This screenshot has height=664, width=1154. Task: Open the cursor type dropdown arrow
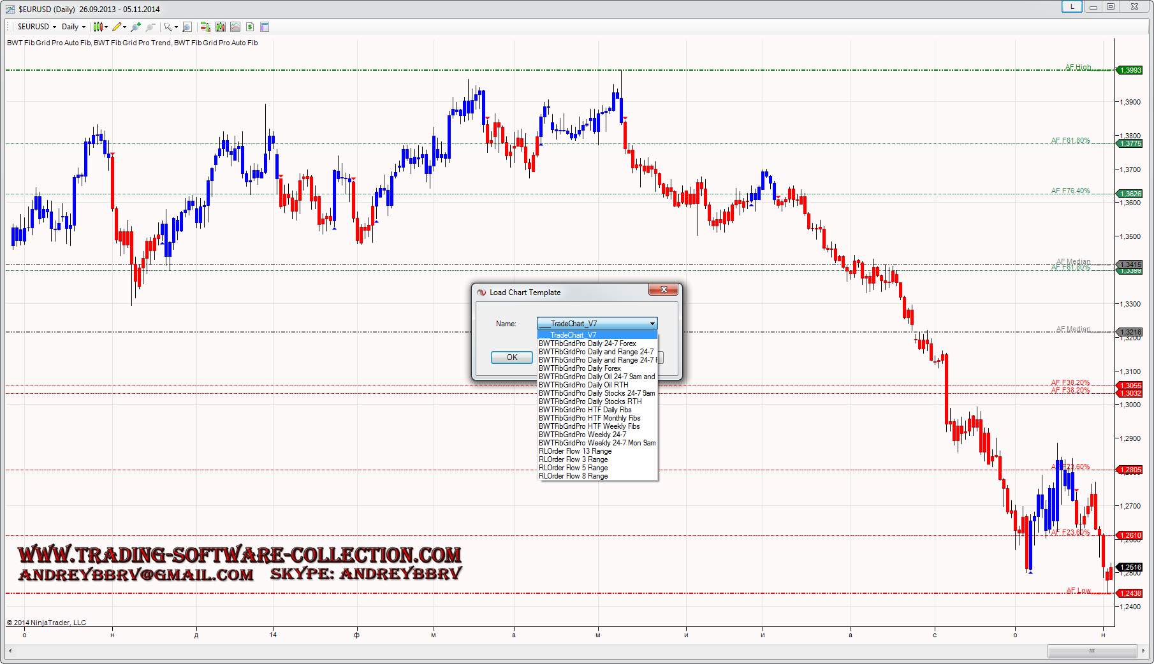176,27
